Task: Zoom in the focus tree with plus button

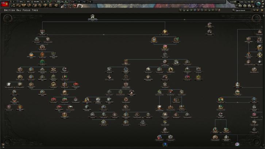Action: pos(257,10)
